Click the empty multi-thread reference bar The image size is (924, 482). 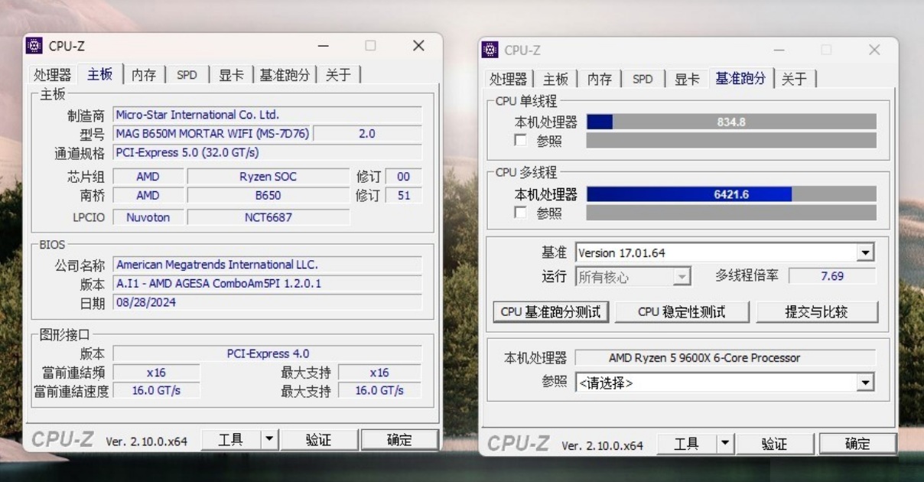(731, 213)
